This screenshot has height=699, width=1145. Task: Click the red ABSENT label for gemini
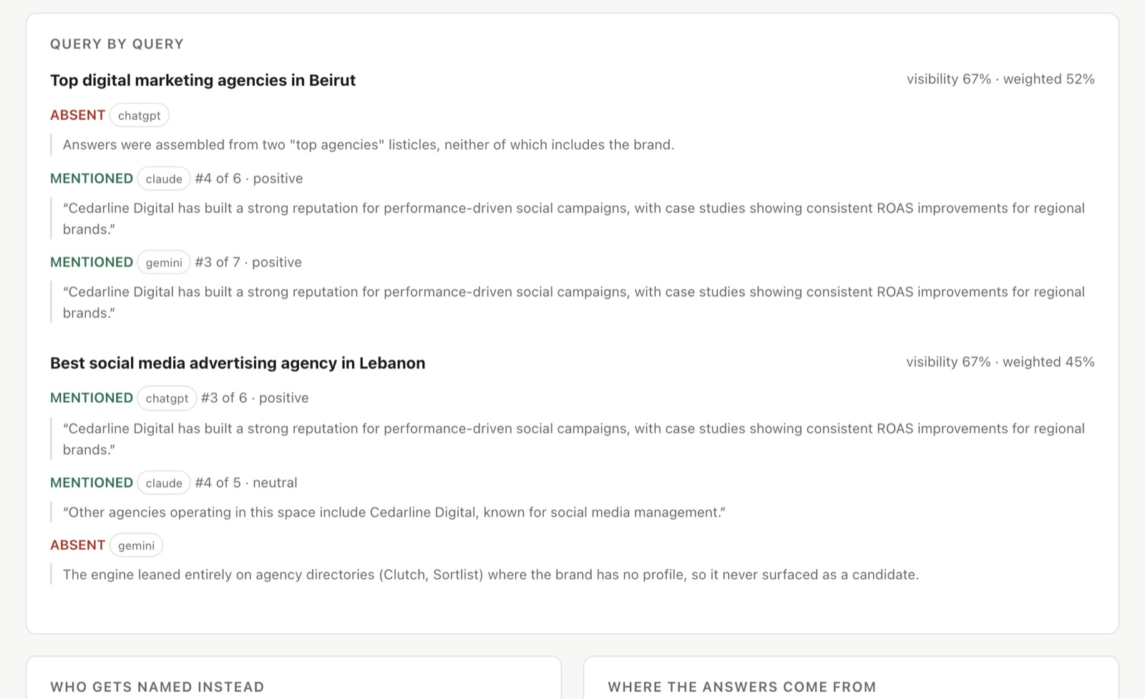(x=77, y=545)
